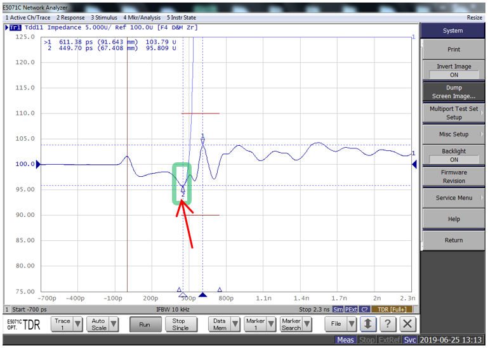Select marker 2 triangle inside green box
Viewport: 488px width, 348px height.
(183, 190)
